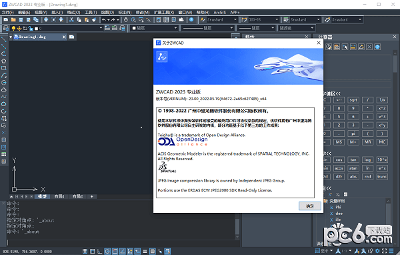Select the Table tool in left toolbar
Image resolution: width=400 pixels, height=255 pixels.
pos(3,154)
